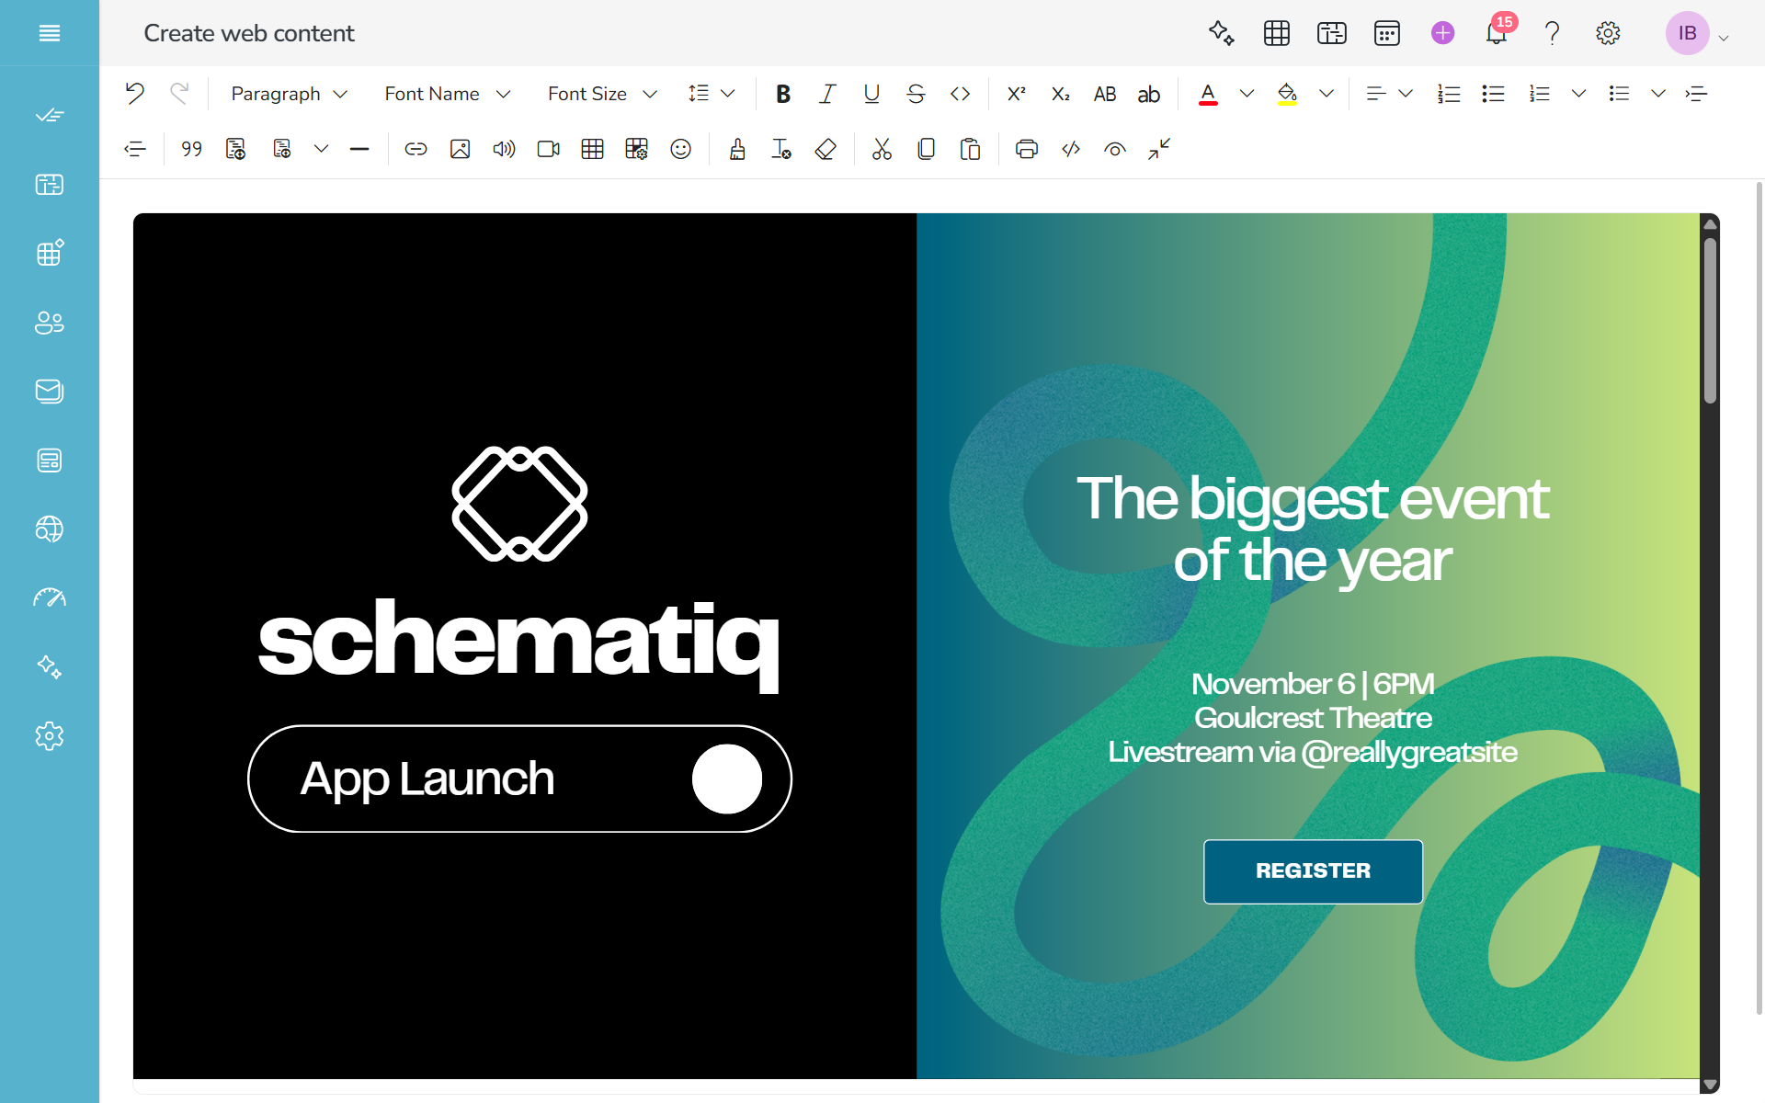1765x1103 pixels.
Task: Paste clipboard content
Action: tap(970, 149)
